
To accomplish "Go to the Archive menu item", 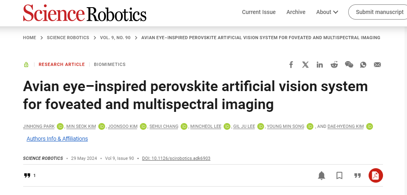I will 296,12.
